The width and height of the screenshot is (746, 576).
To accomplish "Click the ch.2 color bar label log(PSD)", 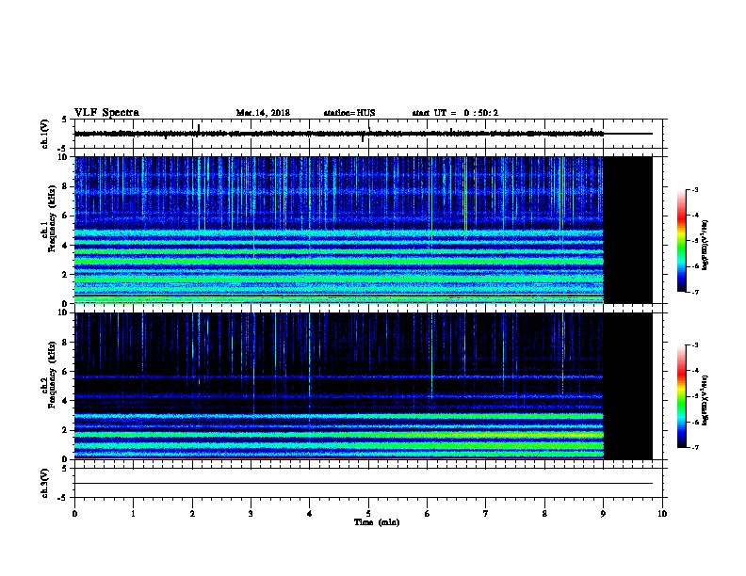I will (x=705, y=400).
